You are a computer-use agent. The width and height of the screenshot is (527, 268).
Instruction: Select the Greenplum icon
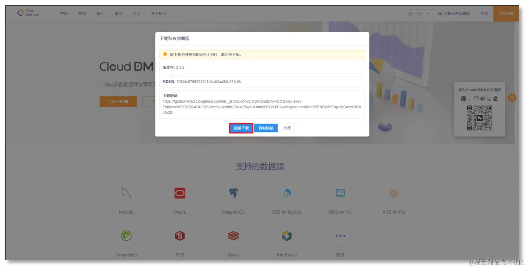point(126,236)
